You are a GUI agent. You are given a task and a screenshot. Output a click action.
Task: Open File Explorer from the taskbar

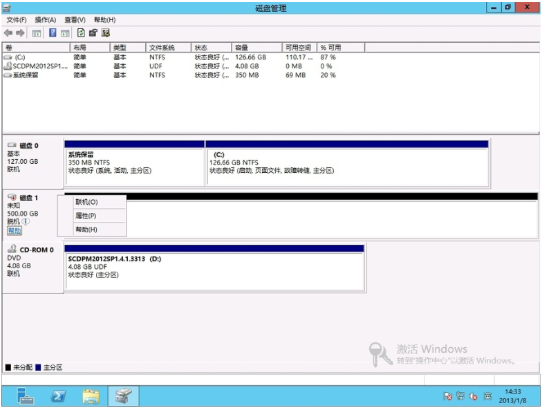click(x=91, y=396)
